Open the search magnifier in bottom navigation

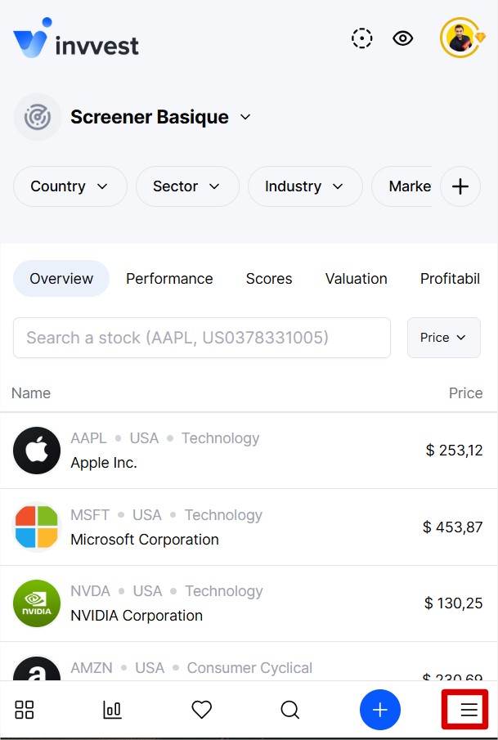pos(289,710)
